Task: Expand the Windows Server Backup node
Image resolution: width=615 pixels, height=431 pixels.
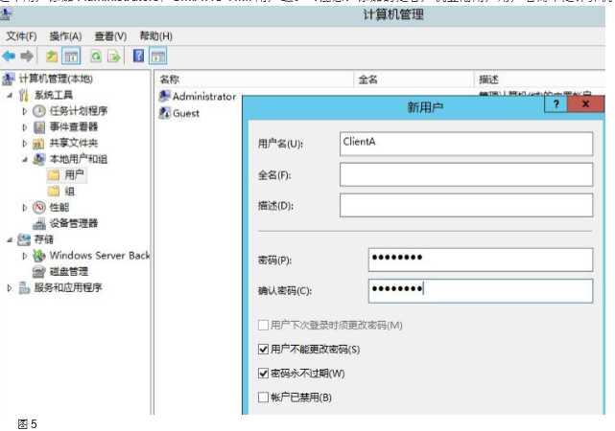Action: 24,256
